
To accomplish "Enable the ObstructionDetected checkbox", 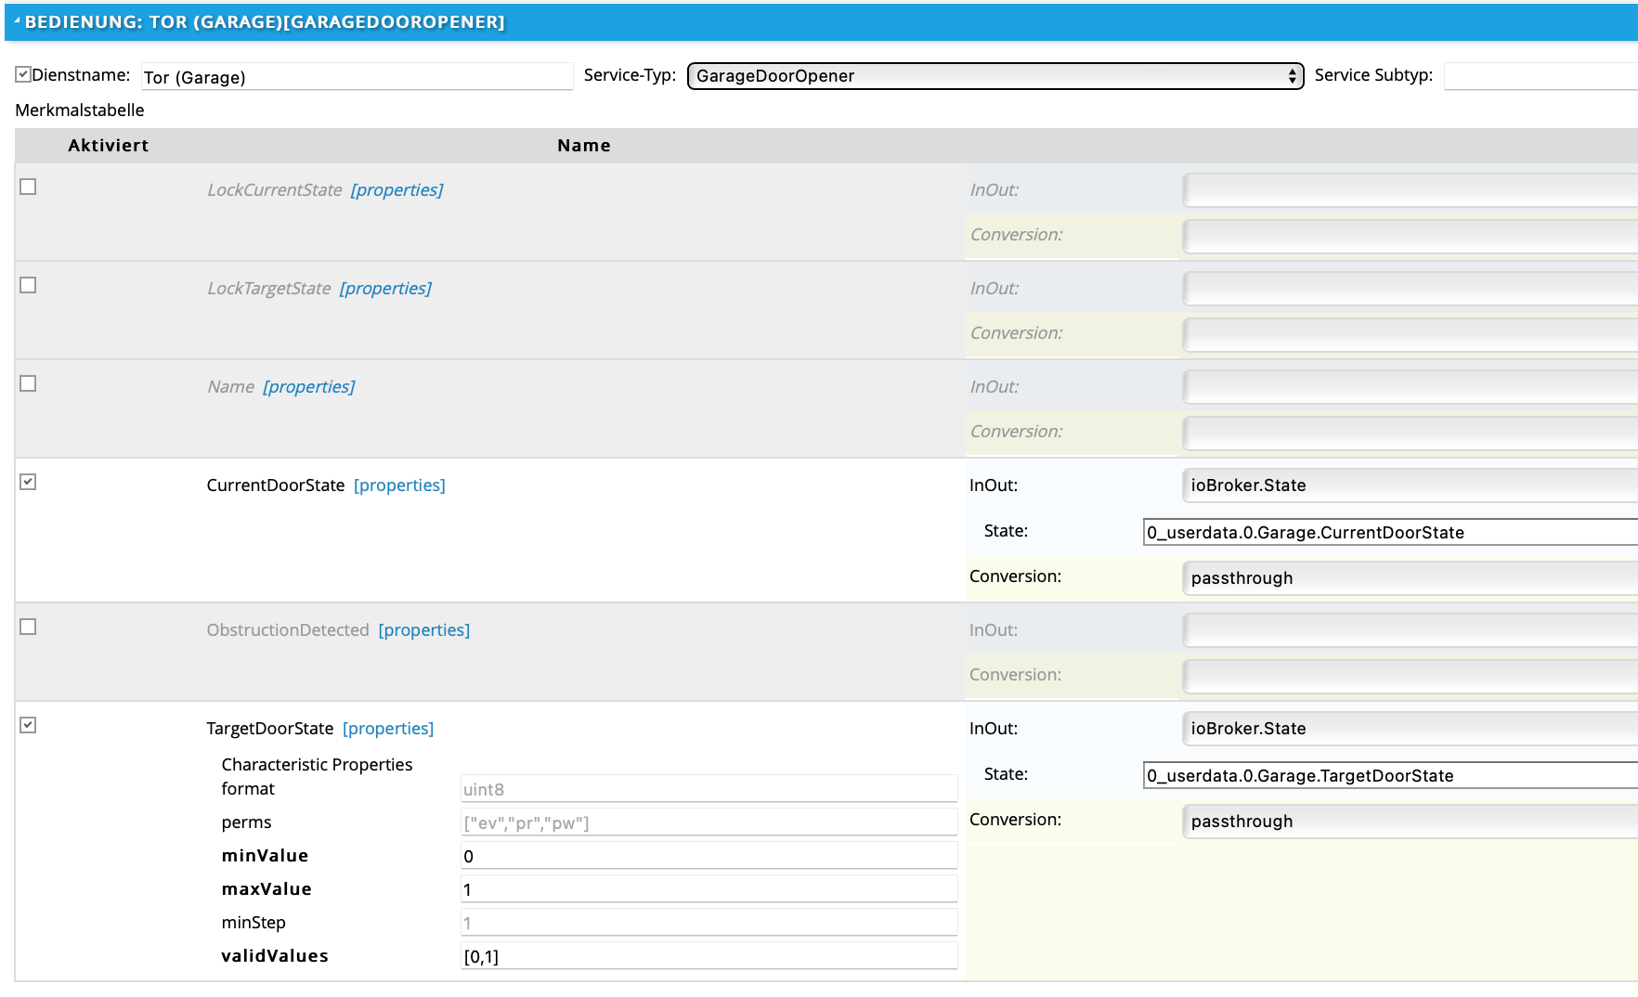I will pos(28,627).
